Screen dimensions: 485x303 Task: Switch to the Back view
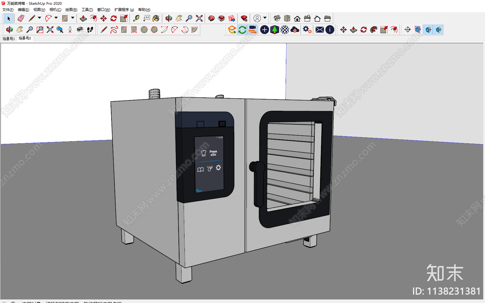pyautogui.click(x=317, y=18)
